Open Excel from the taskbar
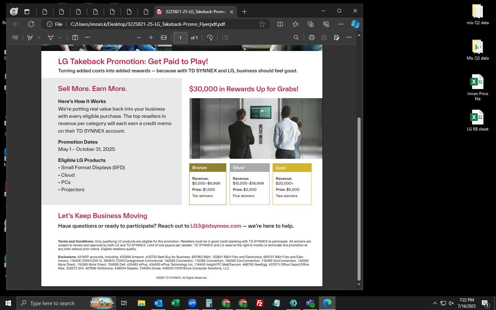This screenshot has width=496, height=310. tap(175, 303)
